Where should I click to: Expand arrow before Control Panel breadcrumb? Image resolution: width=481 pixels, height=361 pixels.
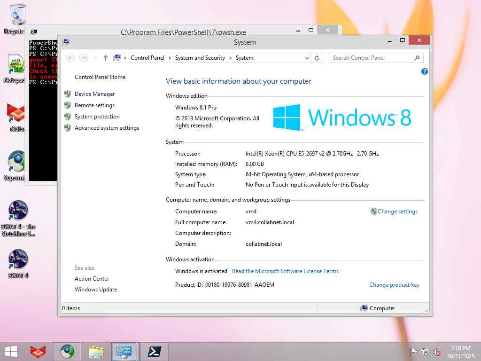pos(125,58)
